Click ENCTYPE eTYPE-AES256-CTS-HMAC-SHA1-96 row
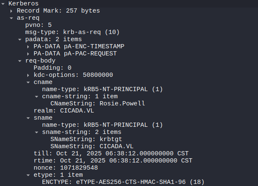258x186 pixels. [x=125, y=182]
